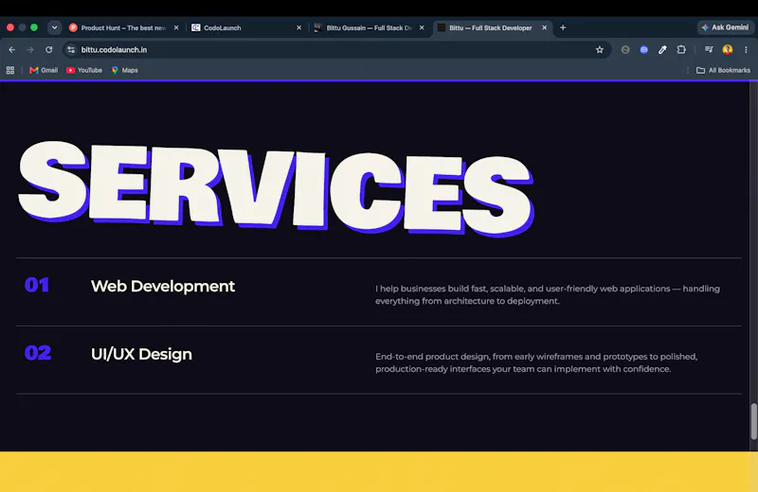Bookmark this page with the star icon
The image size is (758, 492).
[x=600, y=50]
